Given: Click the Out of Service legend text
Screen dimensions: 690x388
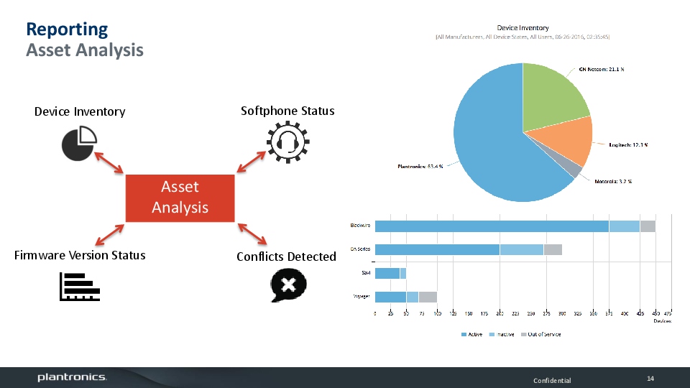Looking at the screenshot, I should pos(544,334).
